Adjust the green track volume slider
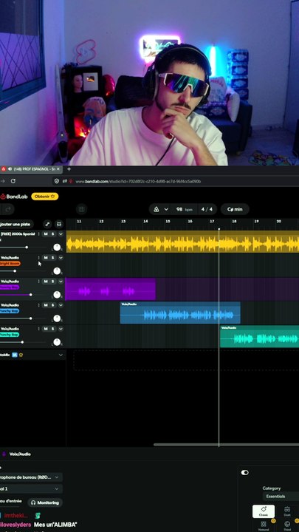The image size is (299, 532). point(22,342)
